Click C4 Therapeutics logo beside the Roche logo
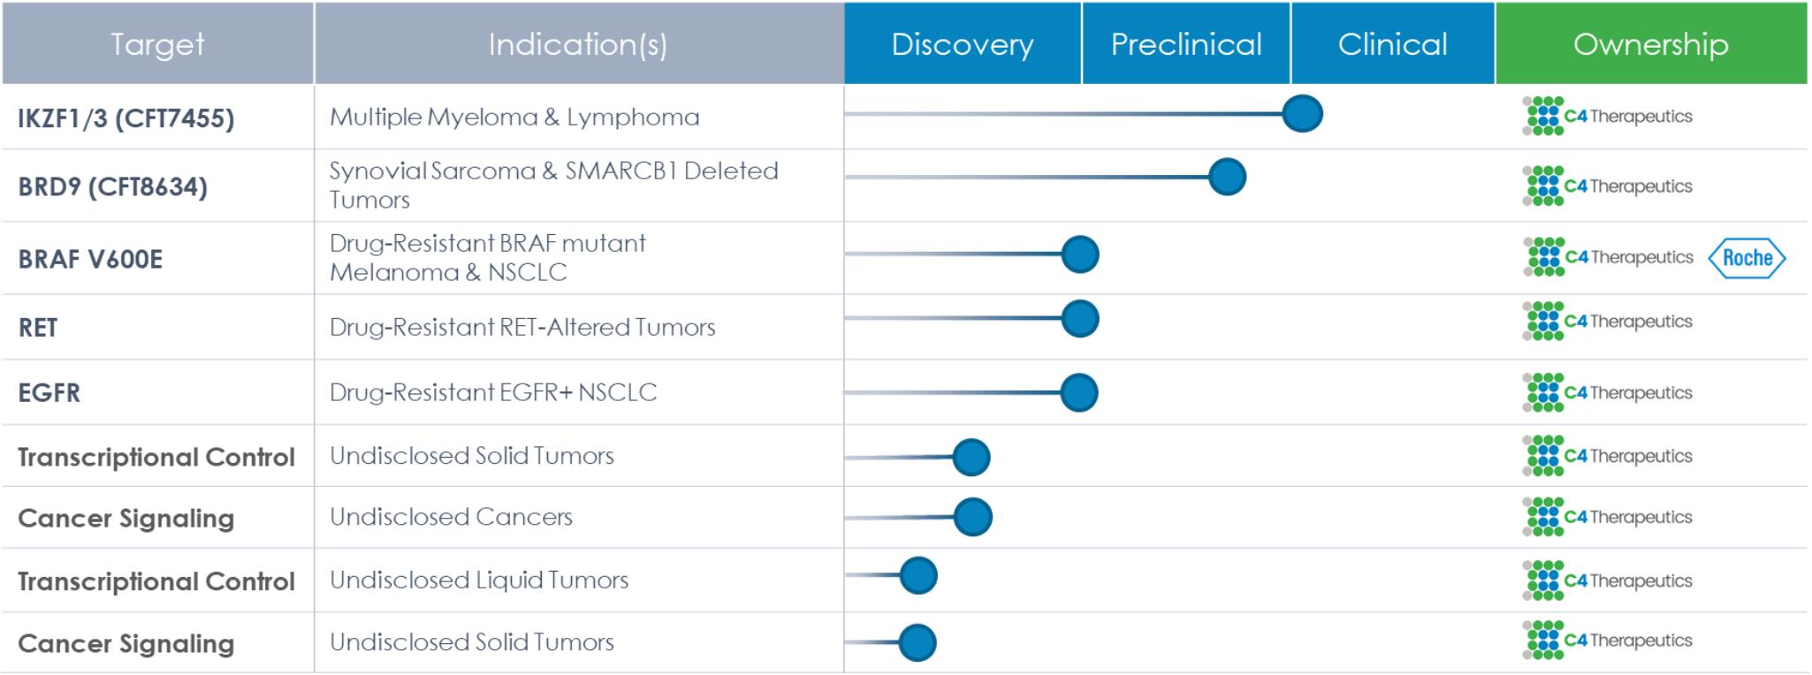 pos(1608,257)
